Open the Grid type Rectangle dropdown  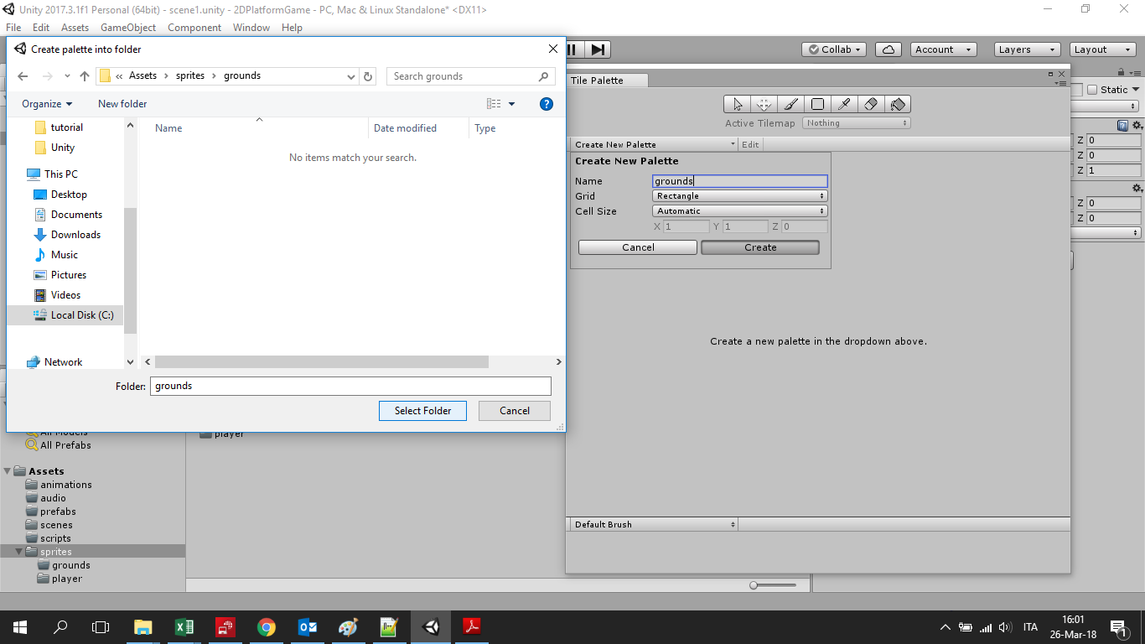coord(739,196)
